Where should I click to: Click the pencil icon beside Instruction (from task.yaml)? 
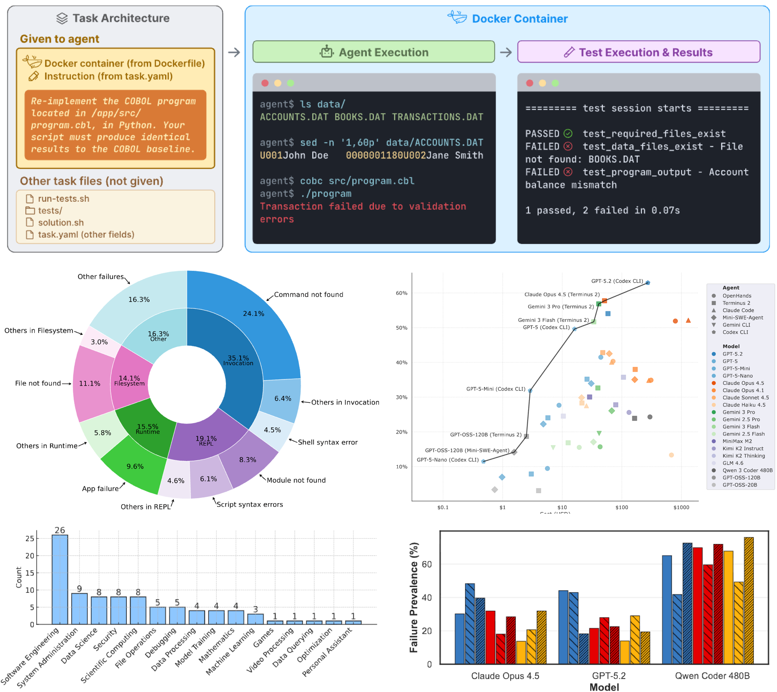click(x=33, y=76)
